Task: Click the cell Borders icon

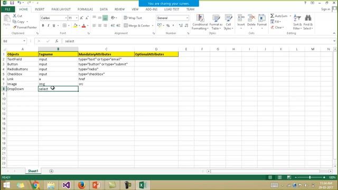Action: (64, 26)
